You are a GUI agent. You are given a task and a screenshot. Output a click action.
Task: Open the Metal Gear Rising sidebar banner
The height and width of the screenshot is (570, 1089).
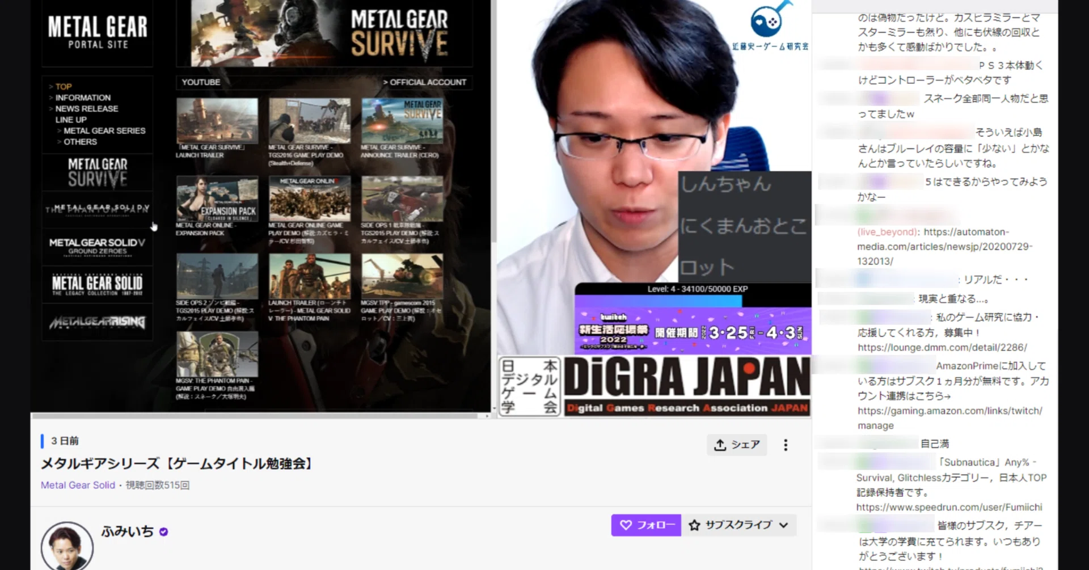point(98,322)
